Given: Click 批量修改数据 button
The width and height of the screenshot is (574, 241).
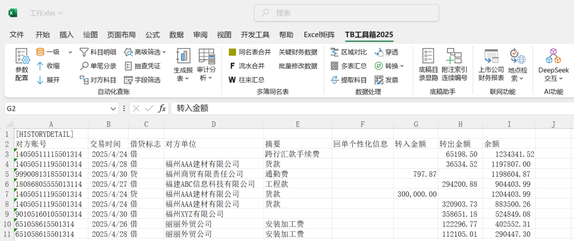Looking at the screenshot, I should 298,66.
